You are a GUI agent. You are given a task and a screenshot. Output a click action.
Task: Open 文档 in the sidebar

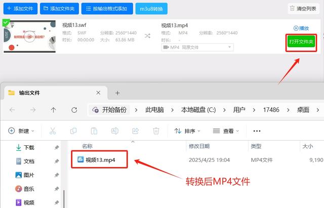(25, 161)
